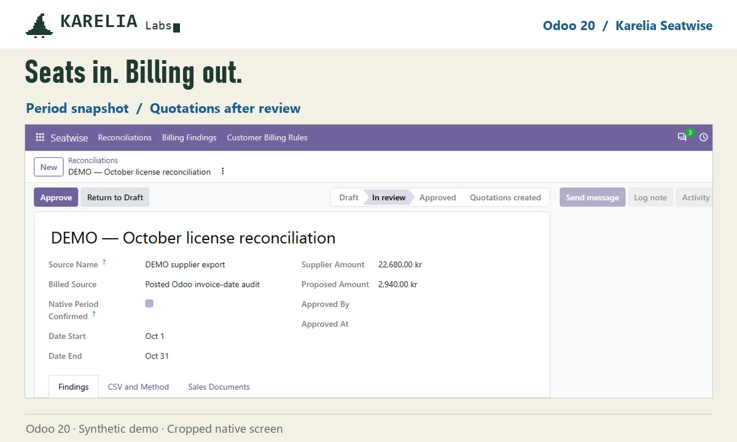Select the In review status stage
This screenshot has width=737, height=442.
(389, 197)
